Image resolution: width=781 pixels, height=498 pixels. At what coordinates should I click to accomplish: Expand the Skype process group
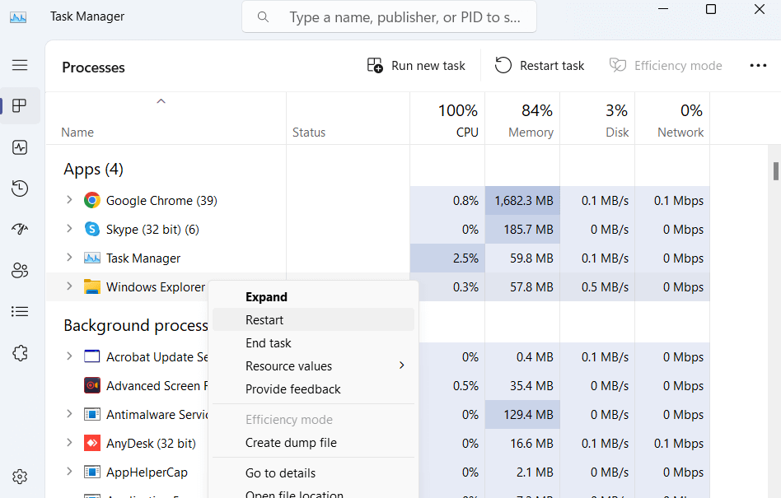click(69, 229)
